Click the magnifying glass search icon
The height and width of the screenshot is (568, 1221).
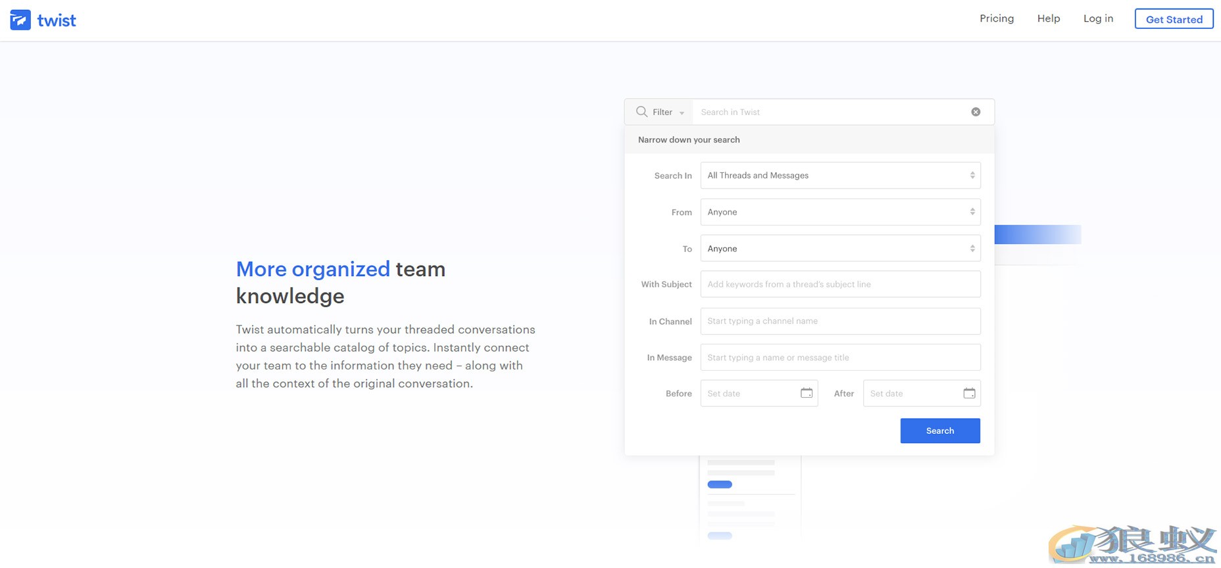coord(642,112)
